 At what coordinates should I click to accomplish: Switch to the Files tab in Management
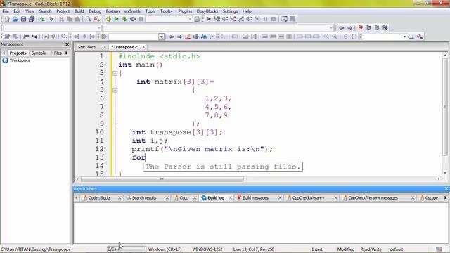click(58, 53)
